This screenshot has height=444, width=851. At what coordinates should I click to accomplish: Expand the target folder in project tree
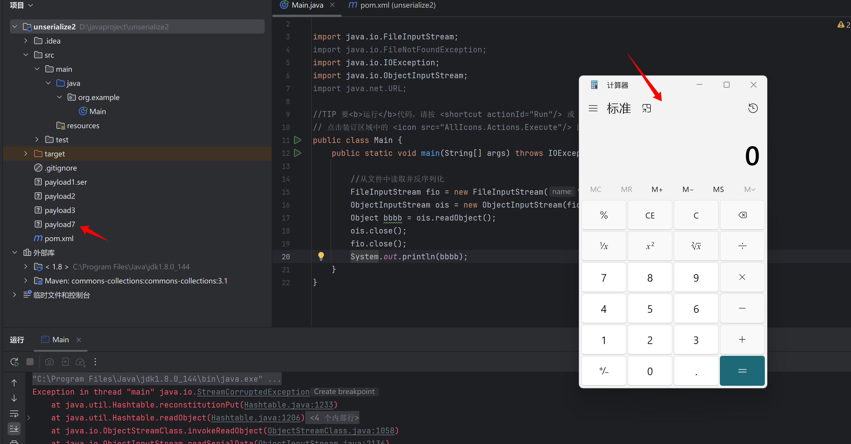pos(26,153)
